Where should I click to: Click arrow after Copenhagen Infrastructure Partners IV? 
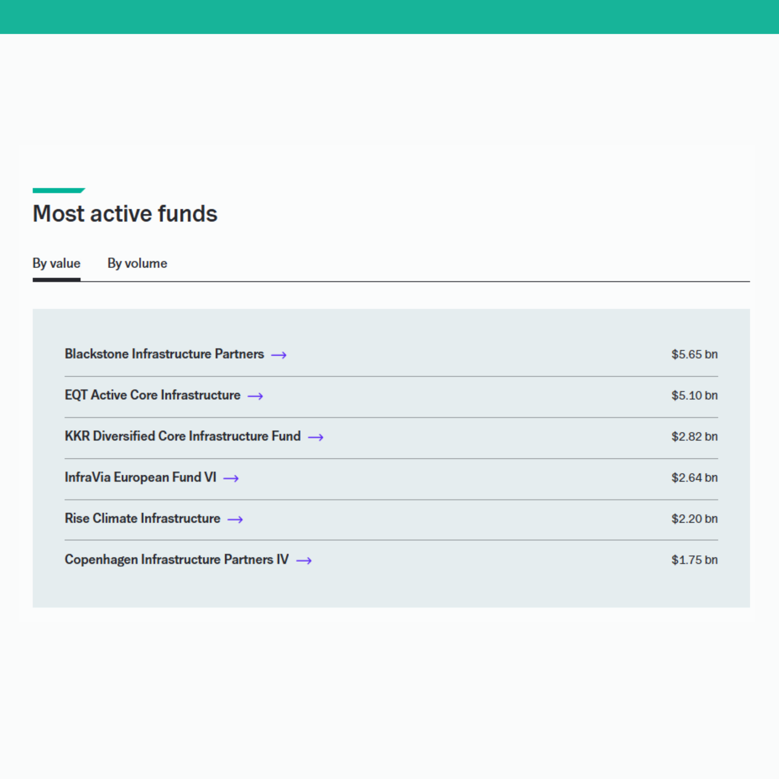(x=304, y=561)
